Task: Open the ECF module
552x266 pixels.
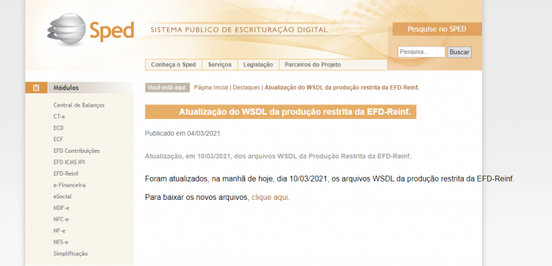Action: point(58,139)
